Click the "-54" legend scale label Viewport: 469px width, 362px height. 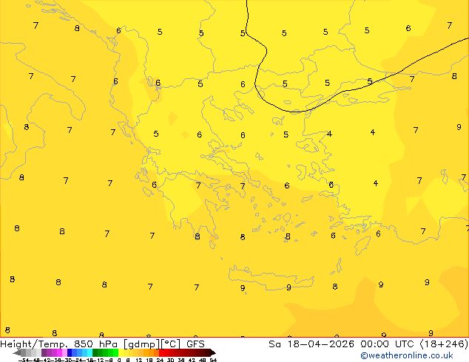[x=24, y=361]
